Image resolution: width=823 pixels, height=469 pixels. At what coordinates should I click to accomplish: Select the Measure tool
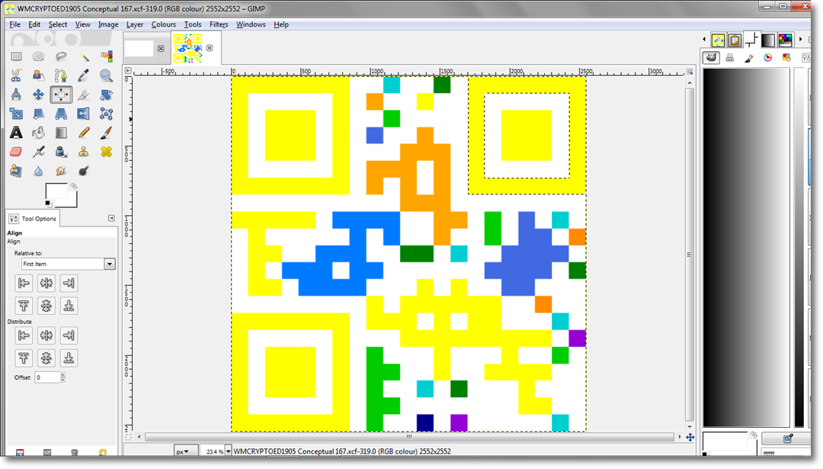[16, 95]
